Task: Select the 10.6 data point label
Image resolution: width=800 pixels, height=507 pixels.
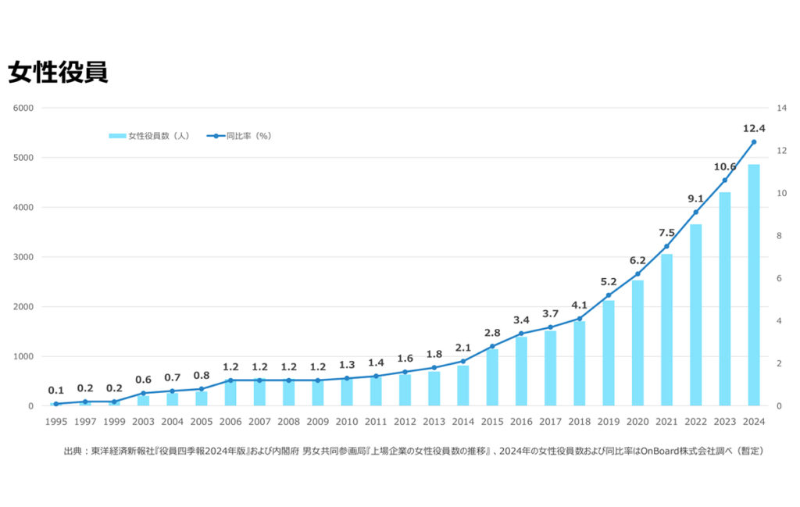Action: tap(724, 166)
